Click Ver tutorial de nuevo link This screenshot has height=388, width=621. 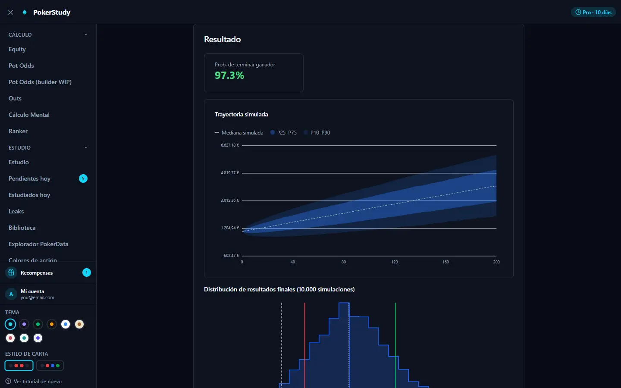(38, 382)
